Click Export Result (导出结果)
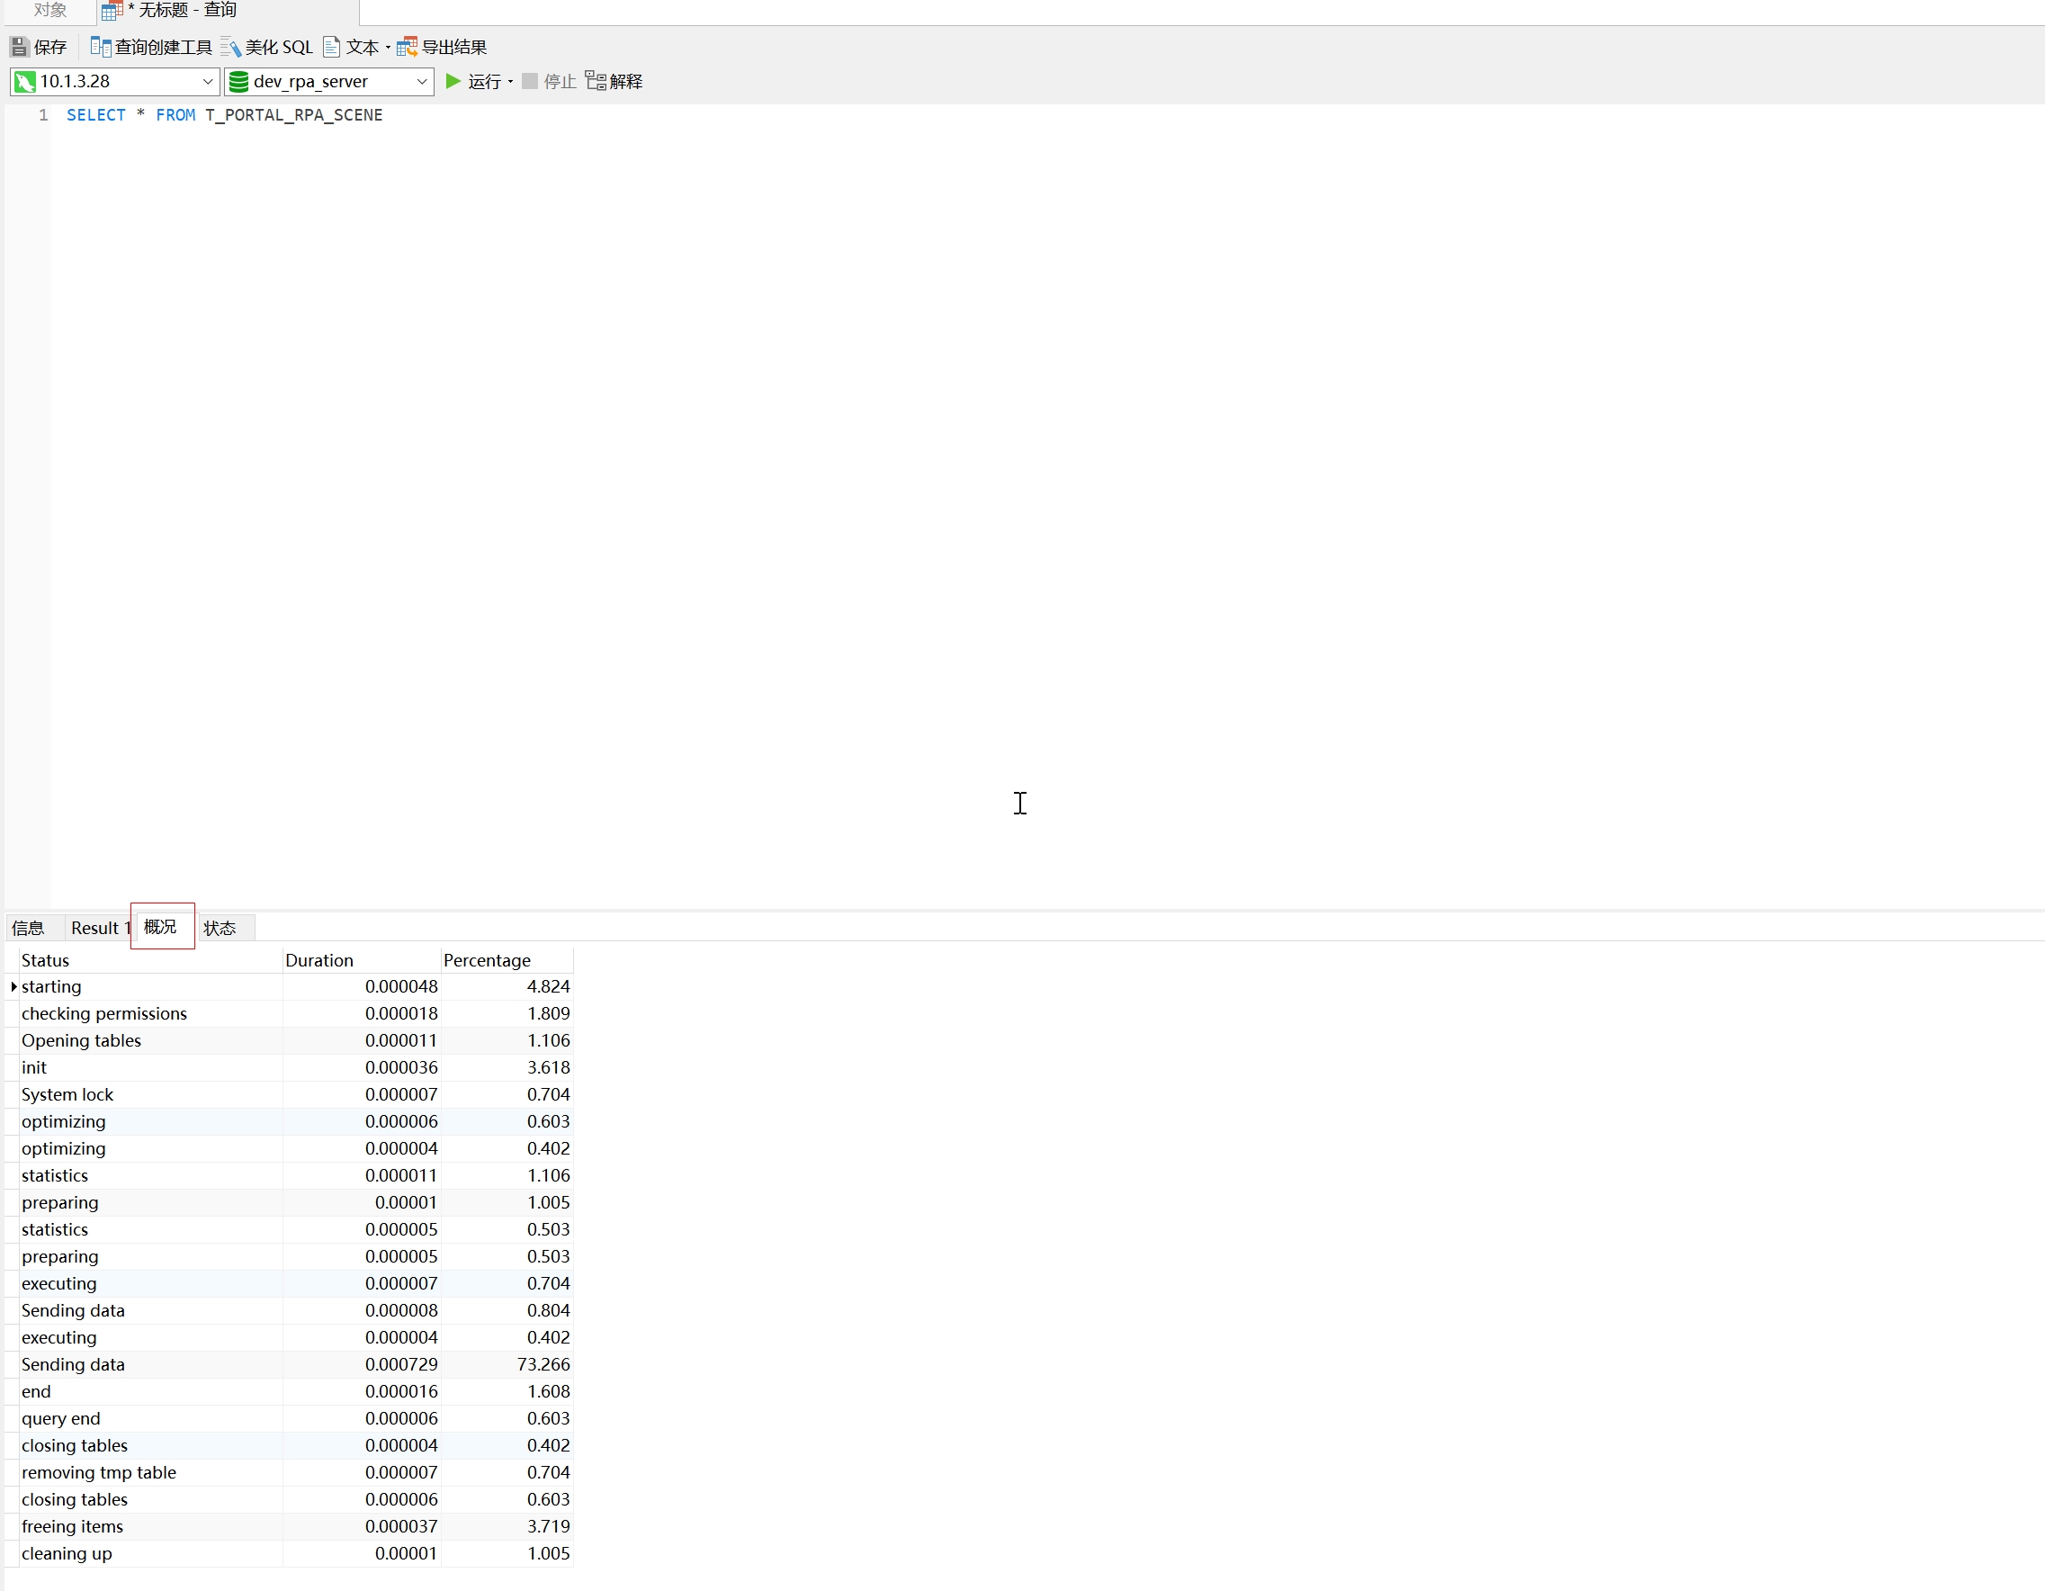2045x1591 pixels. tap(442, 47)
